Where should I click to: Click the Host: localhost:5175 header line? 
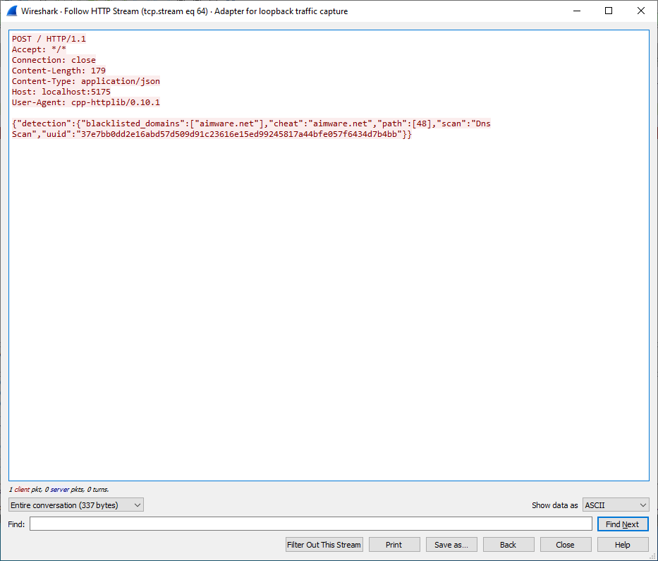[61, 92]
